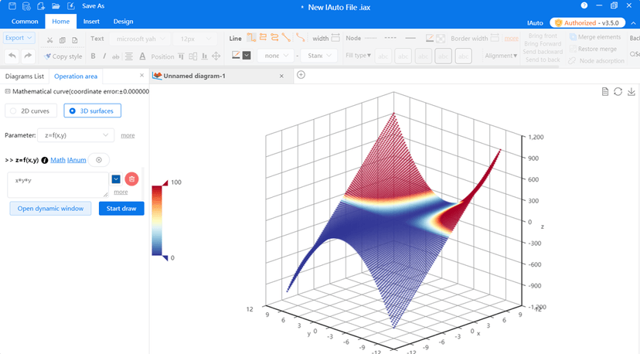The height and width of the screenshot is (354, 640).
Task: Apply strikethrough text formatting
Action: 116,56
